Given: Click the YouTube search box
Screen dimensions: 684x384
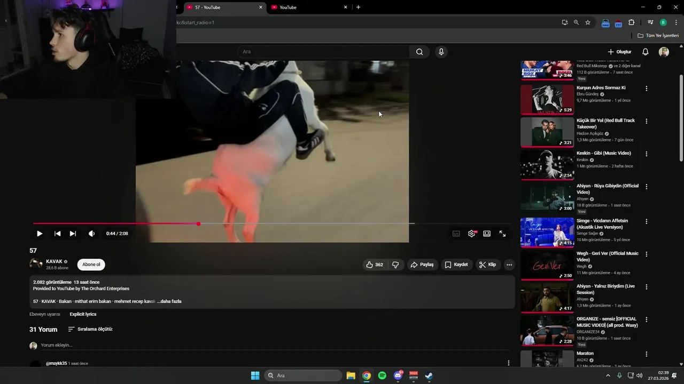Looking at the screenshot, I should click(x=323, y=52).
